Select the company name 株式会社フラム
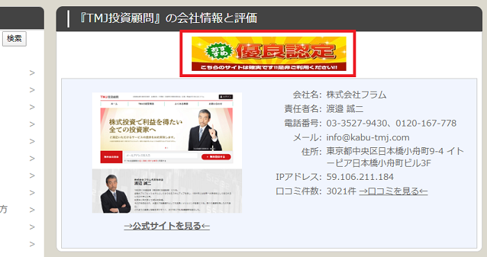The height and width of the screenshot is (257, 487). [x=356, y=94]
